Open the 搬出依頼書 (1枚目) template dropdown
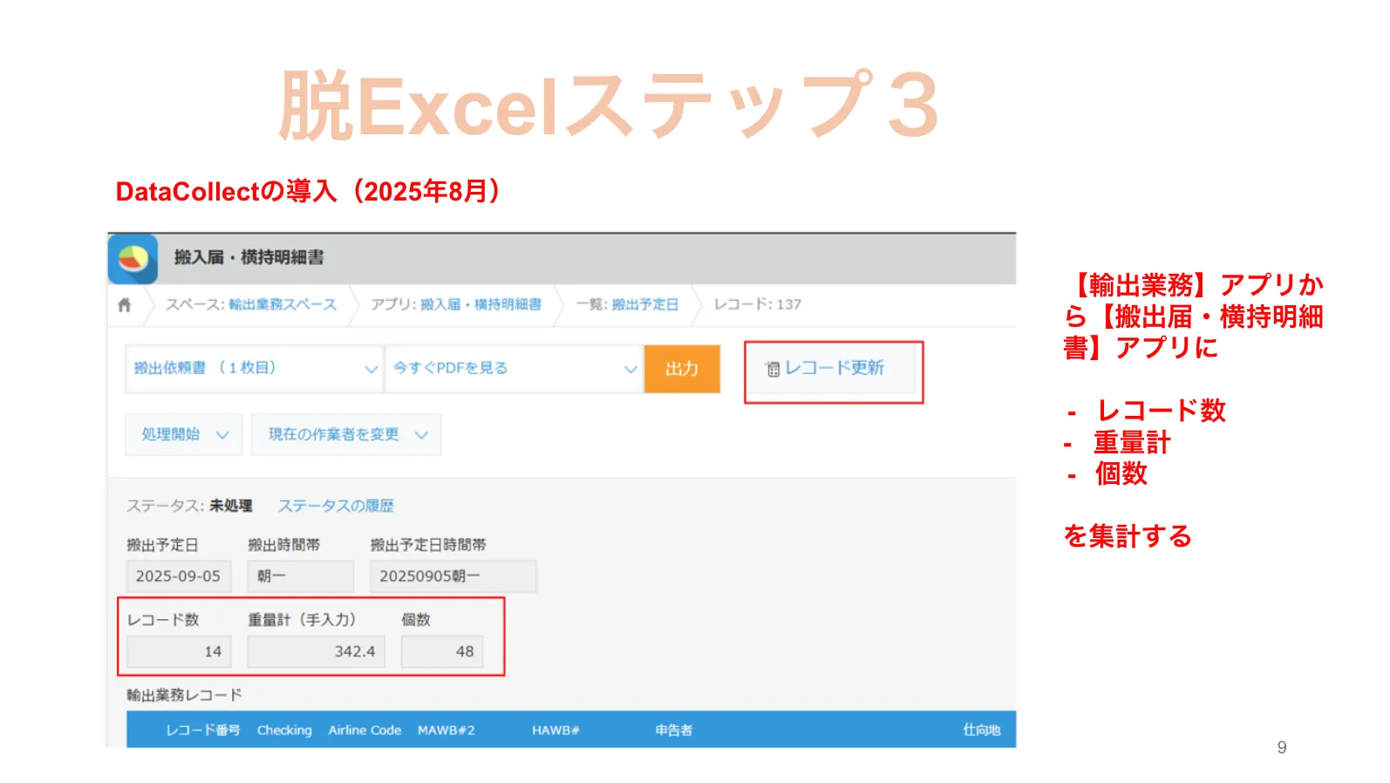Viewport: 1390px width, 783px height. point(254,369)
